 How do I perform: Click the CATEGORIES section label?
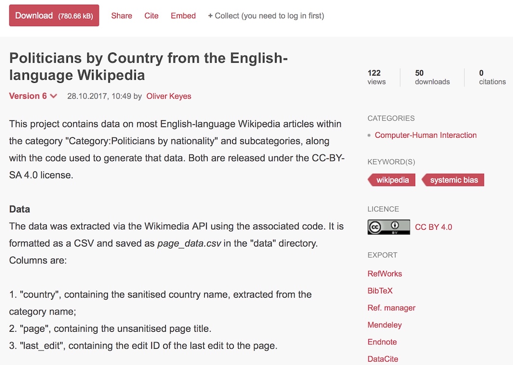click(x=391, y=118)
